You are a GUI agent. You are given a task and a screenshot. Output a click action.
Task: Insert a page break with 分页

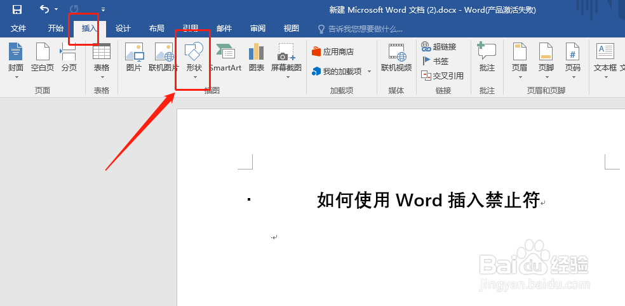point(69,57)
